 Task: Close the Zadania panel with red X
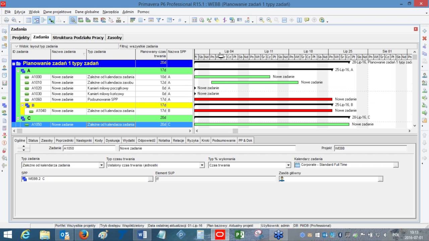point(416,29)
